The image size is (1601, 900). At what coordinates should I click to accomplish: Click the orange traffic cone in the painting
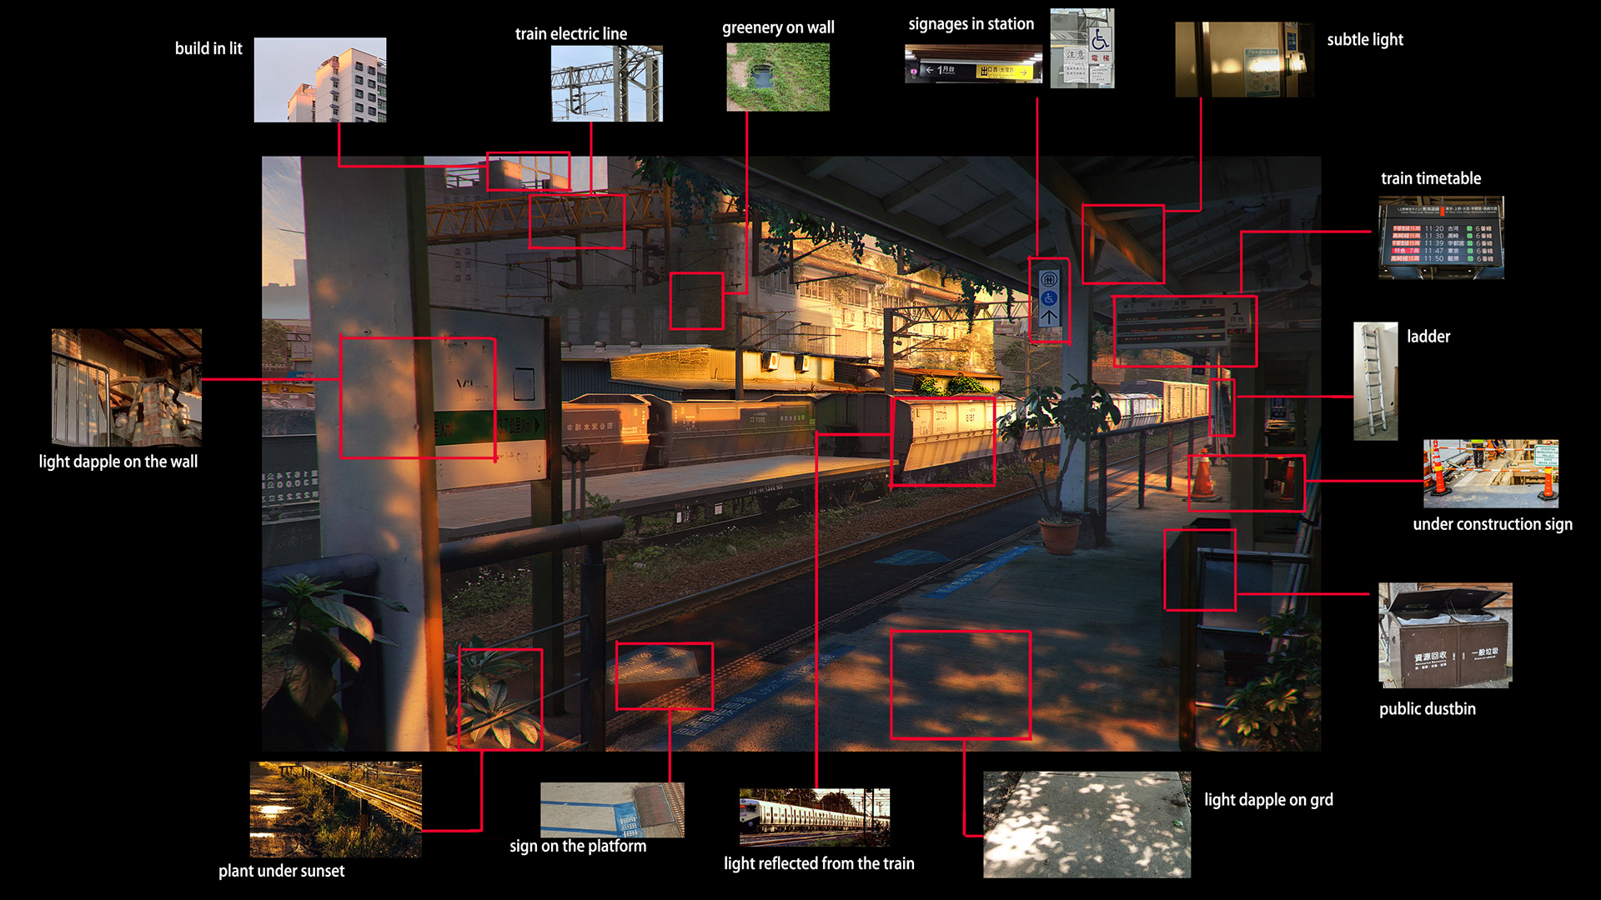click(1202, 477)
